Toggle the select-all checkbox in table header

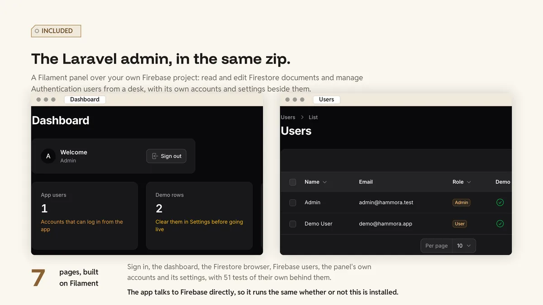[x=293, y=182]
